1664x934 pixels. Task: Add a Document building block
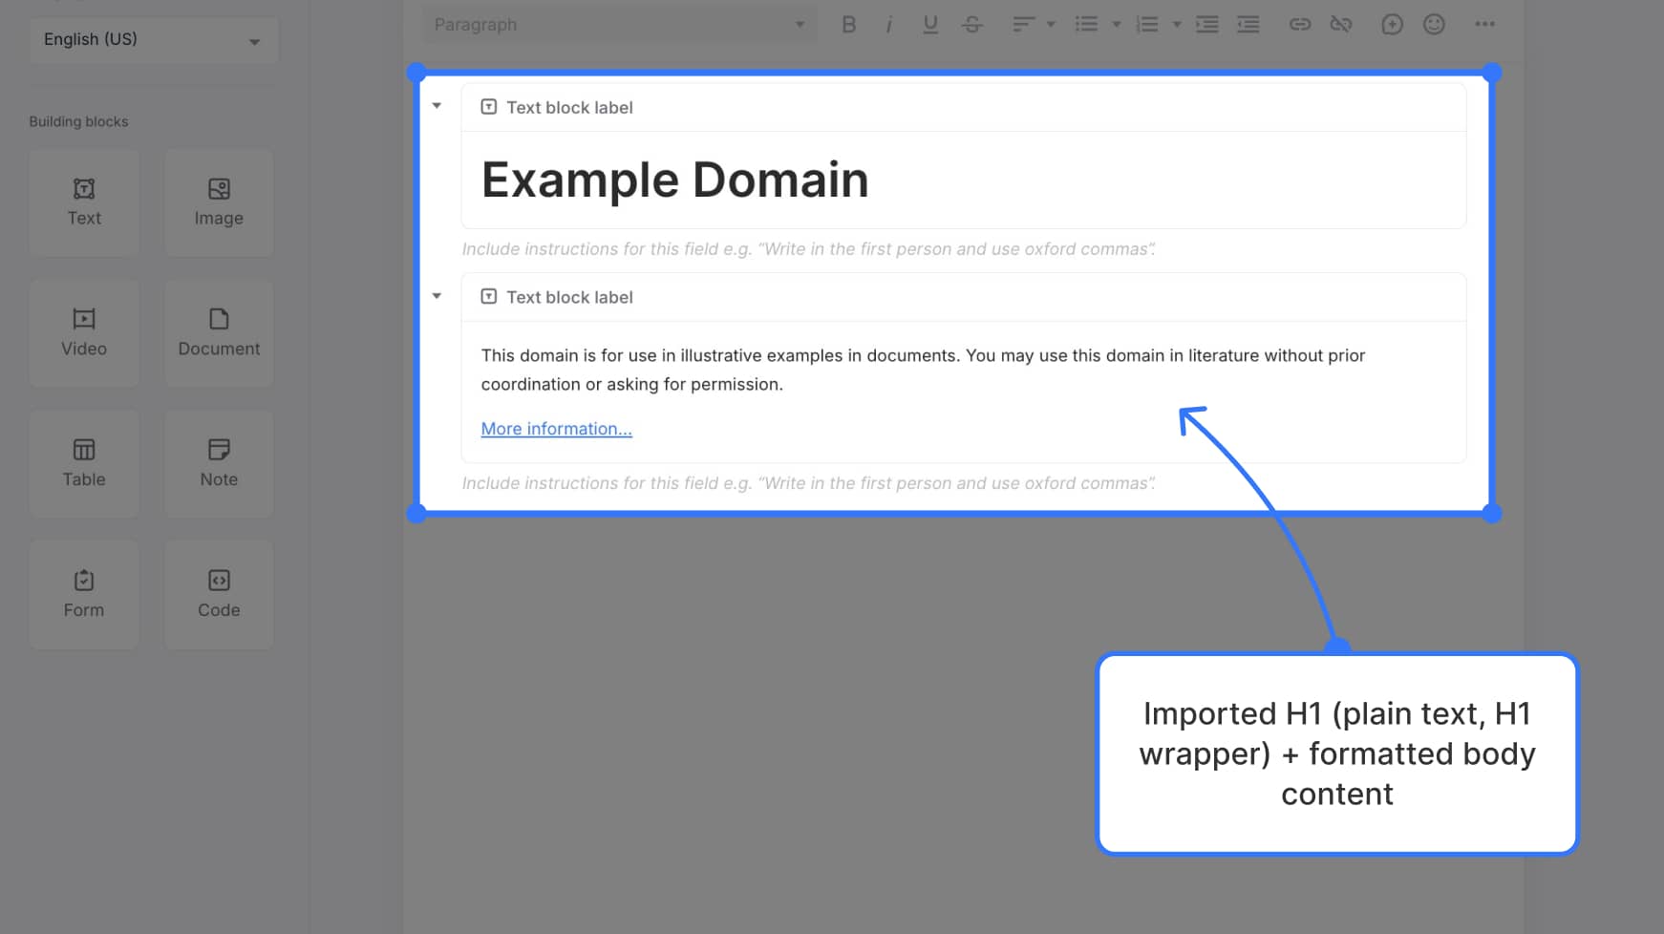pos(219,333)
